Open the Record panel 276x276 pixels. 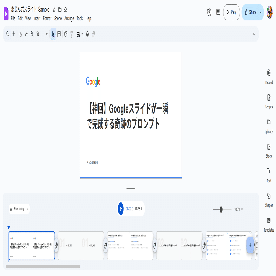click(x=269, y=77)
